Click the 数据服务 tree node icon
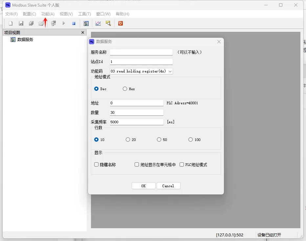Screen dimensions: 306x241 pyautogui.click(x=13, y=40)
